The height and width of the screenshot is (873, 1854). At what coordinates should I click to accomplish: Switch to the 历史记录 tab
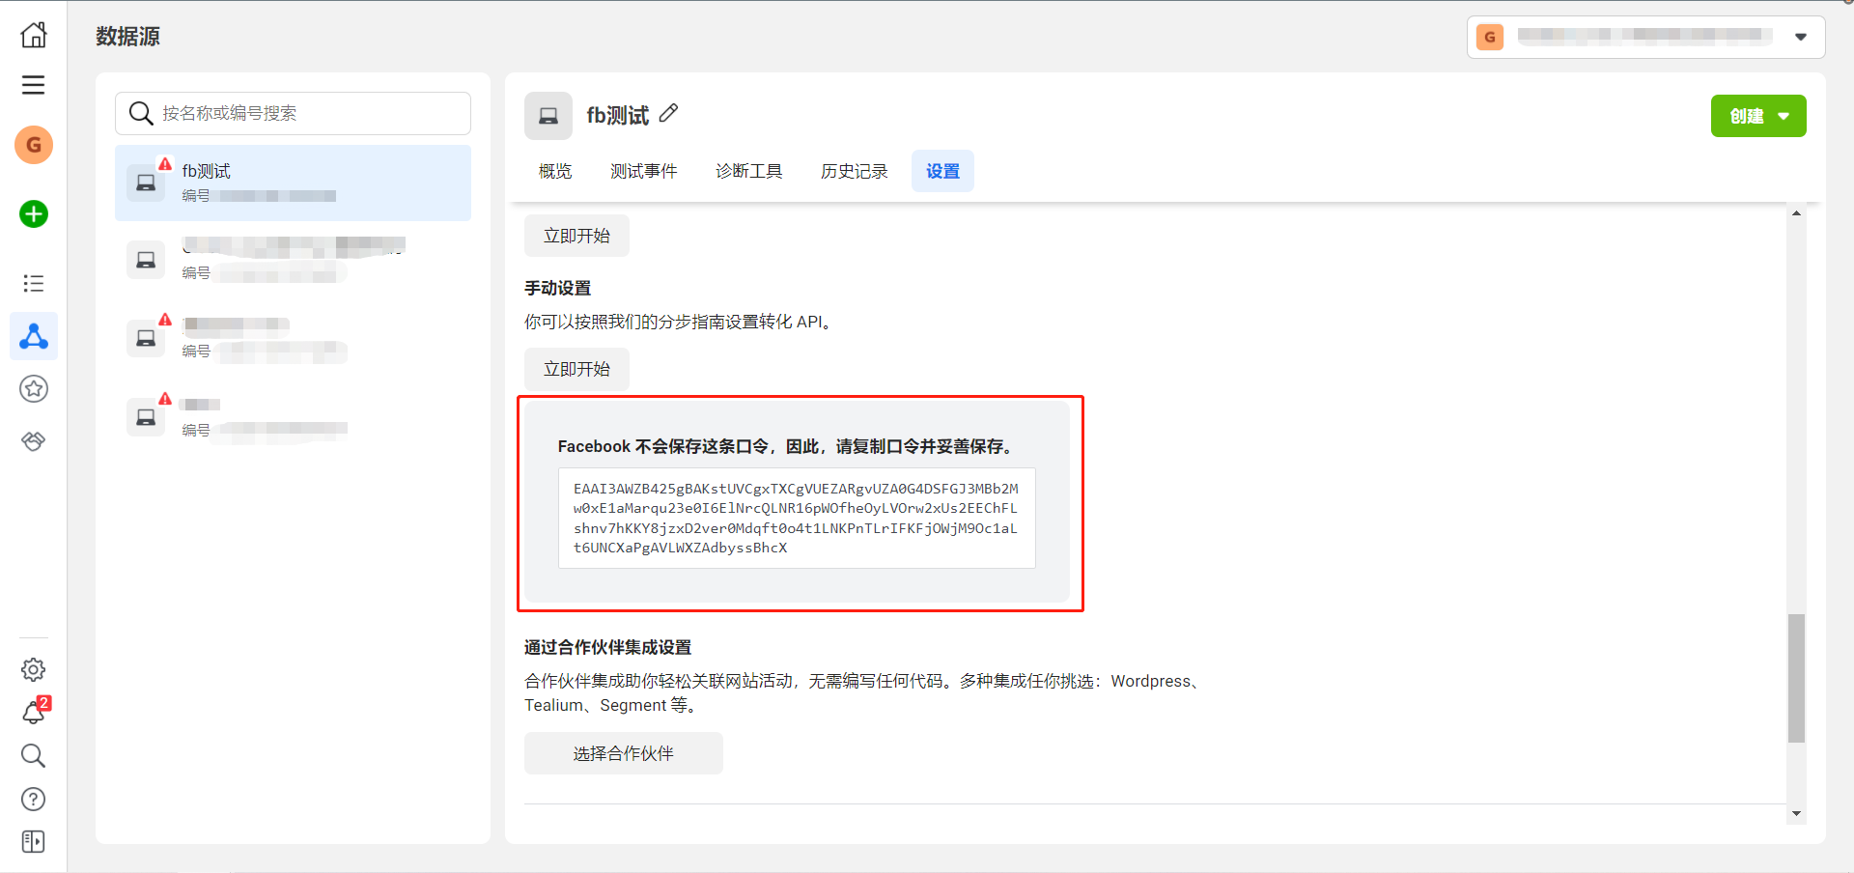click(x=855, y=171)
